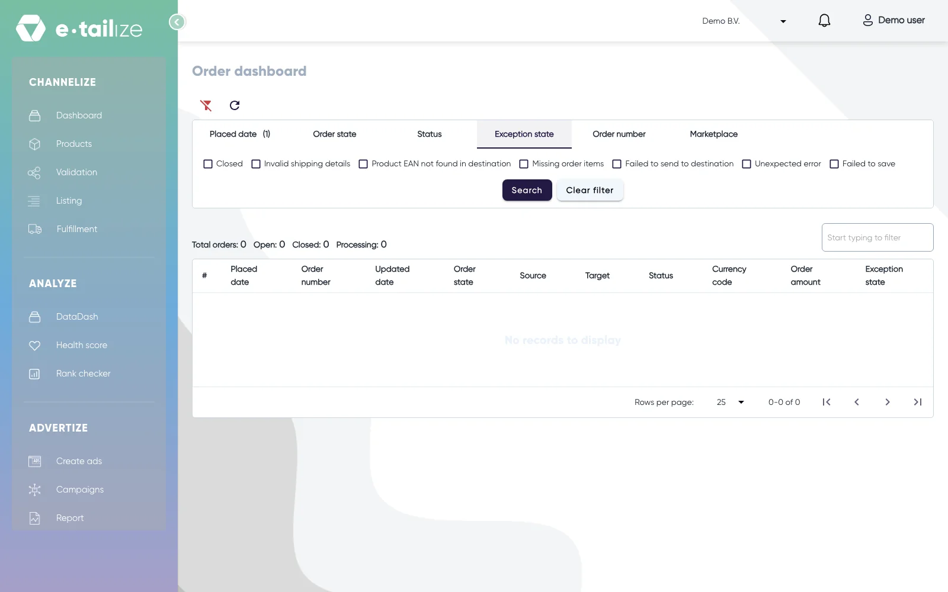The image size is (948, 592).
Task: Go to Rank checker
Action: [x=84, y=374]
